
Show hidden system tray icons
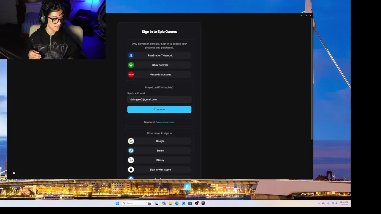(x=319, y=203)
